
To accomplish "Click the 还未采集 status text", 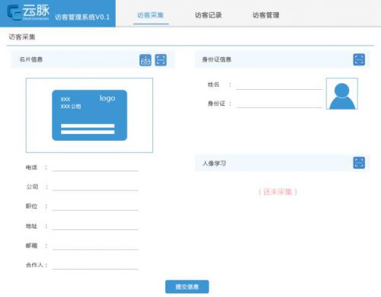I will pyautogui.click(x=277, y=192).
